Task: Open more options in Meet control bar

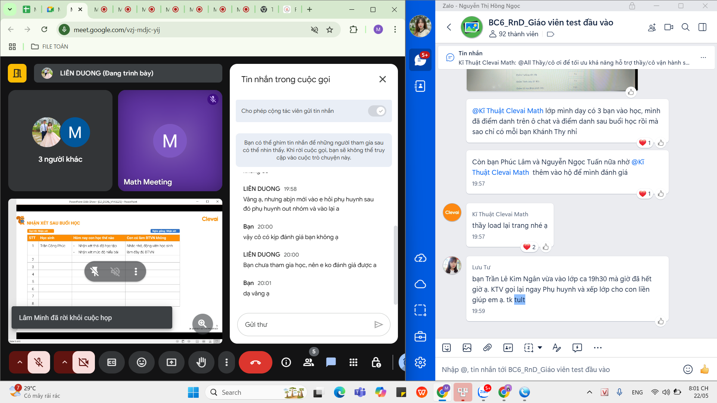Action: pos(226,362)
